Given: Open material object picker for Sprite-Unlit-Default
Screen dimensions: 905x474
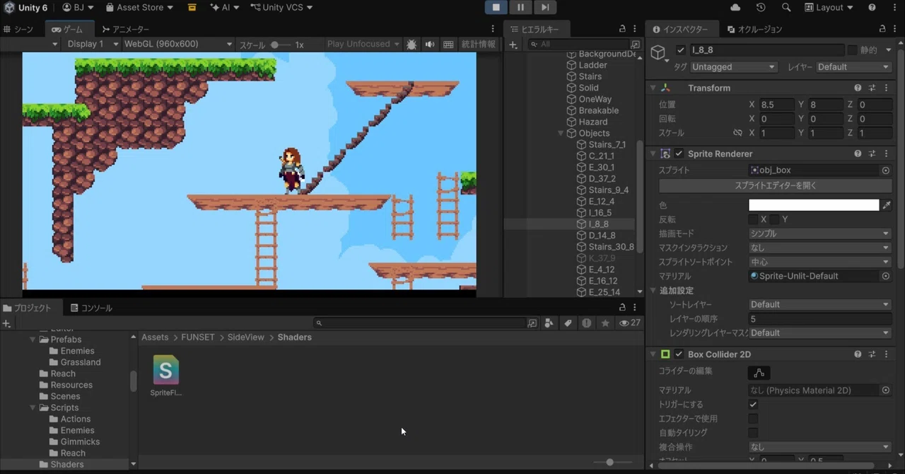Looking at the screenshot, I should (885, 276).
